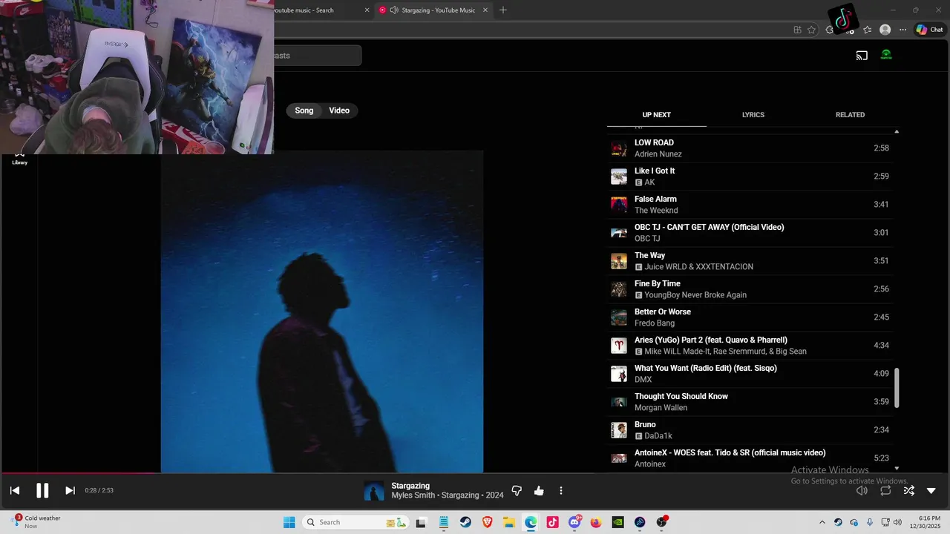
Task: Click the taskbar Search box
Action: [356, 522]
